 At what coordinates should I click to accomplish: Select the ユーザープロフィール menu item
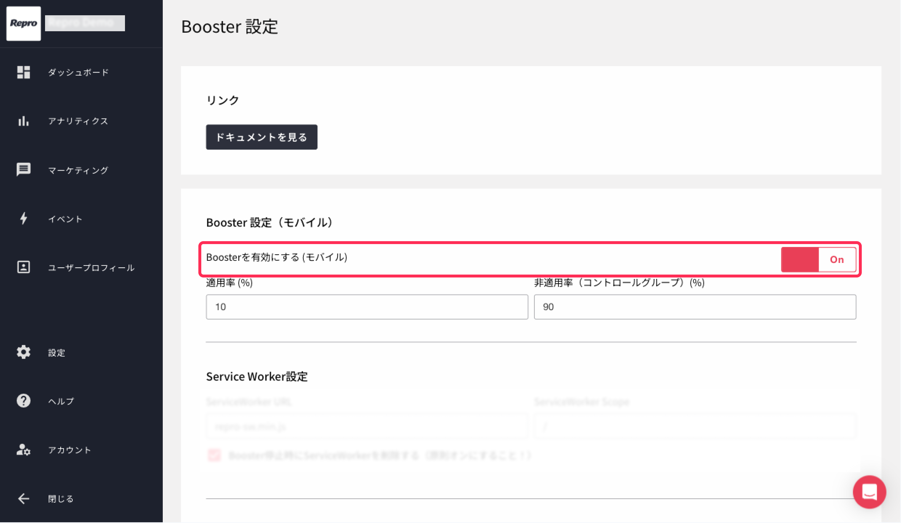coord(92,268)
